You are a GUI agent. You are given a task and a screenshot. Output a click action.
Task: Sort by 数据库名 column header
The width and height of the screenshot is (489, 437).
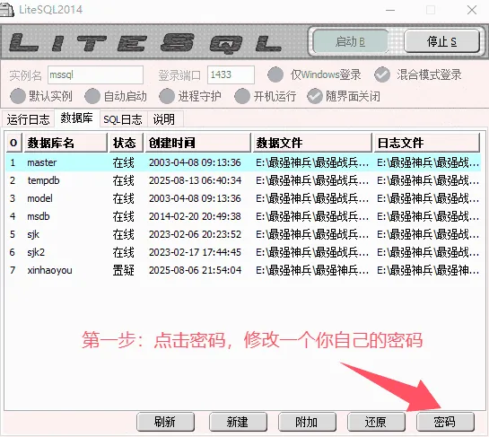pyautogui.click(x=65, y=143)
